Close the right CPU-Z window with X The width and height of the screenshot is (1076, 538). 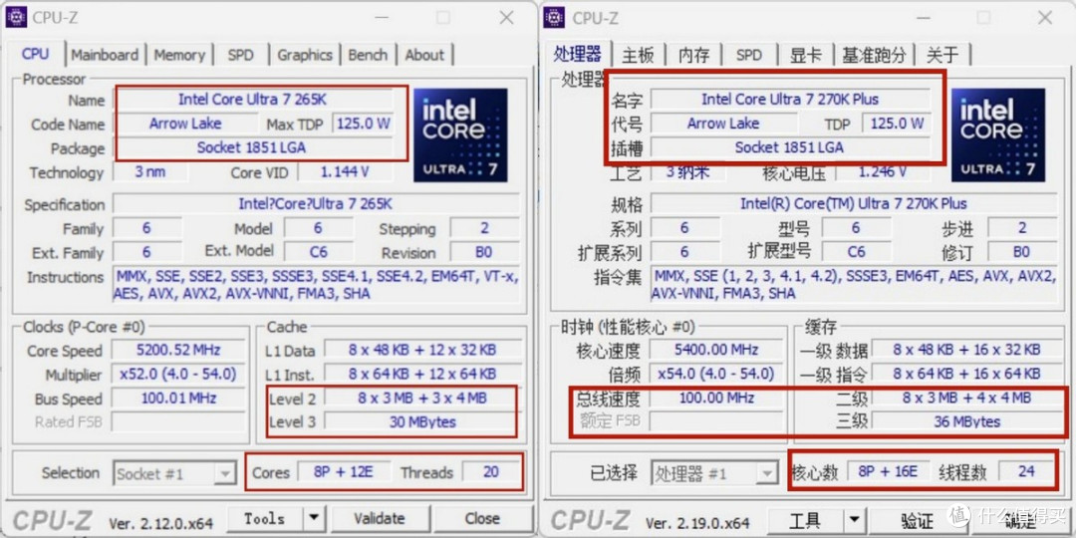(x=1044, y=18)
